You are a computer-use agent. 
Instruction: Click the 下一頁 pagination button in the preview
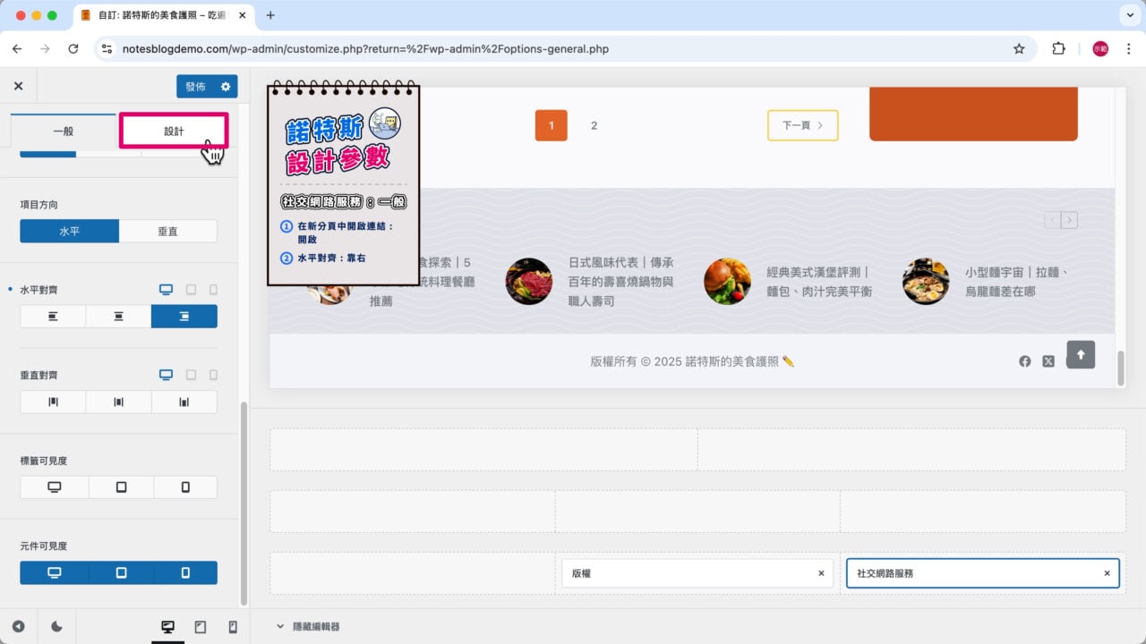click(801, 126)
